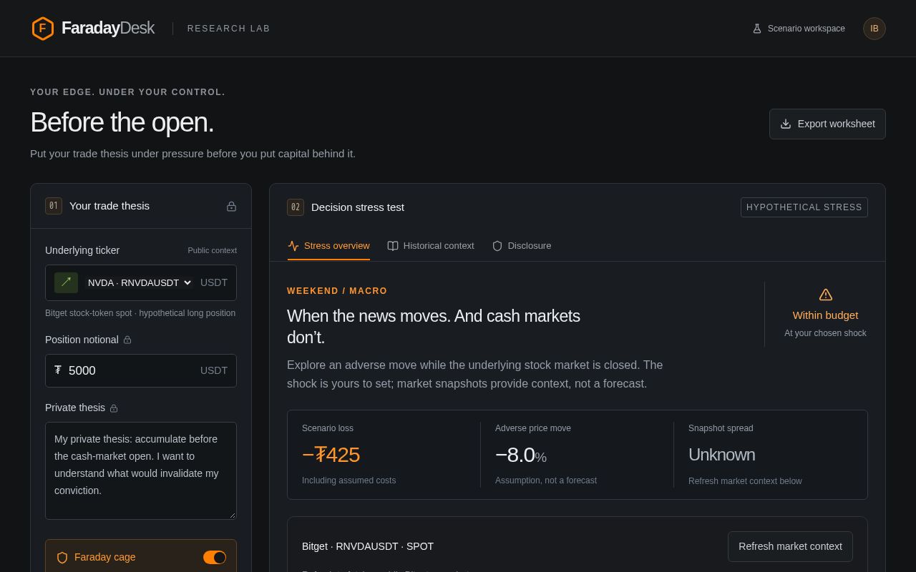Viewport: 916px width, 572px height.
Task: Click the download icon in Export worksheet
Action: 786,124
